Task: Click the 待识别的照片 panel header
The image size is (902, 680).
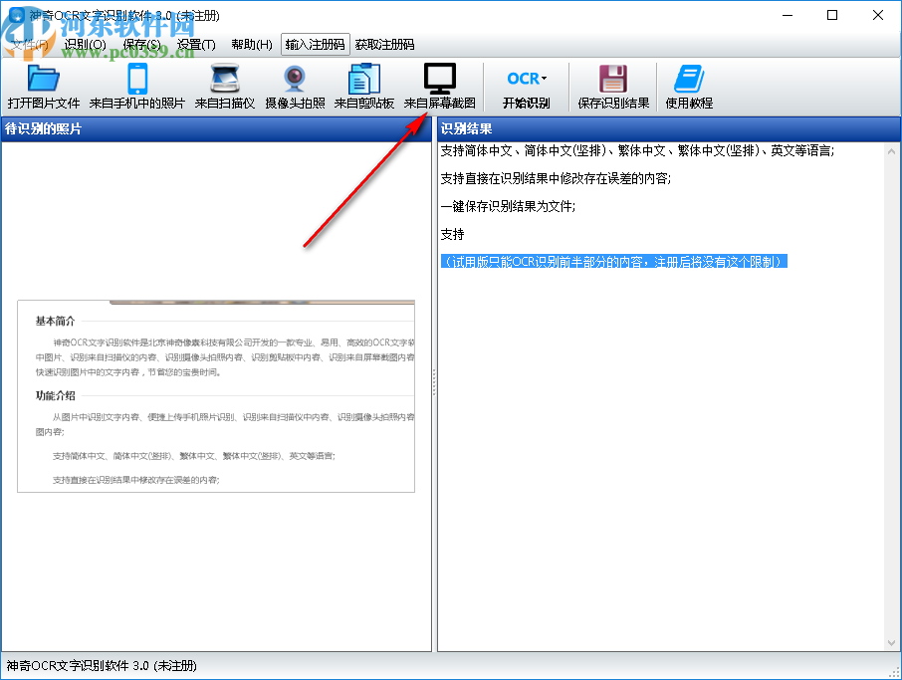Action: [216, 128]
